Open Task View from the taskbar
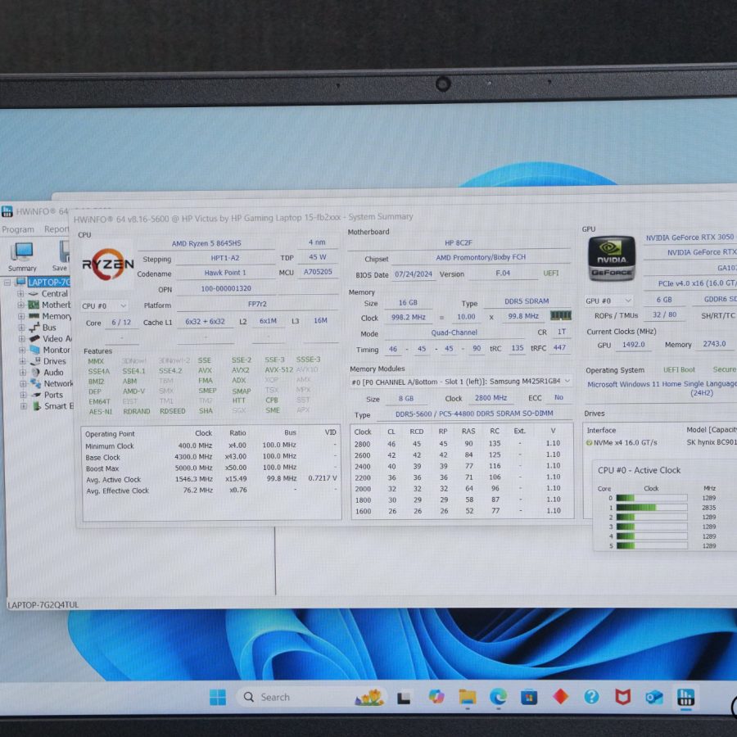737x737 pixels. coord(404,698)
